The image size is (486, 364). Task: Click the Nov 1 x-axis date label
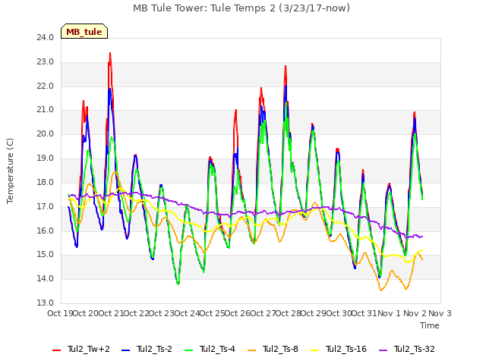390,313
